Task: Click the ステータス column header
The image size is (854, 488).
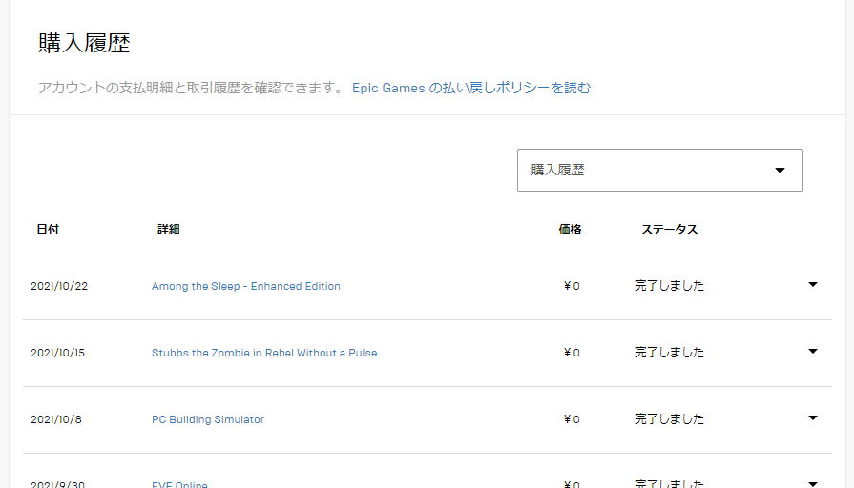Action: pos(669,230)
